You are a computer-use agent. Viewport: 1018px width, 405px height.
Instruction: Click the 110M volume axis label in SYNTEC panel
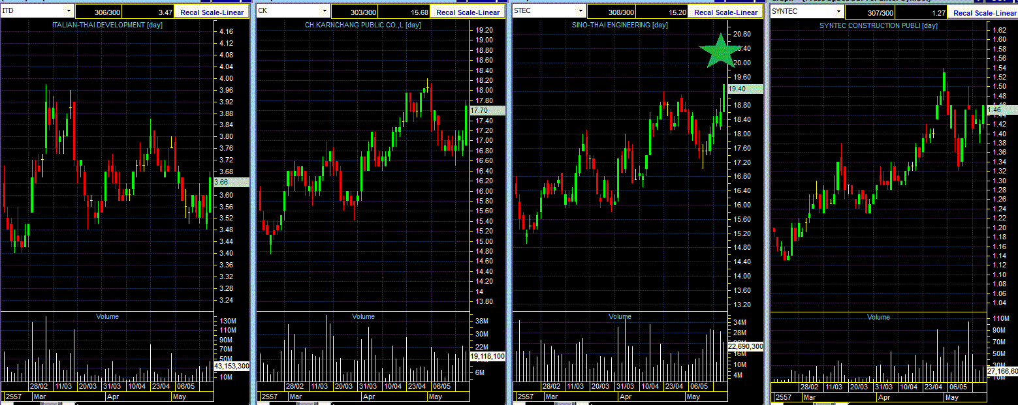coord(1001,318)
